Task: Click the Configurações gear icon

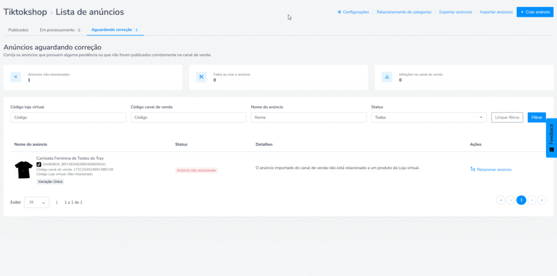Action: coord(339,12)
